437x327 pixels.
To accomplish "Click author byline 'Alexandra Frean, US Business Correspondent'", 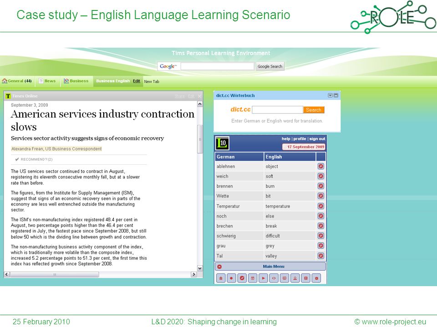I will pos(56,149).
